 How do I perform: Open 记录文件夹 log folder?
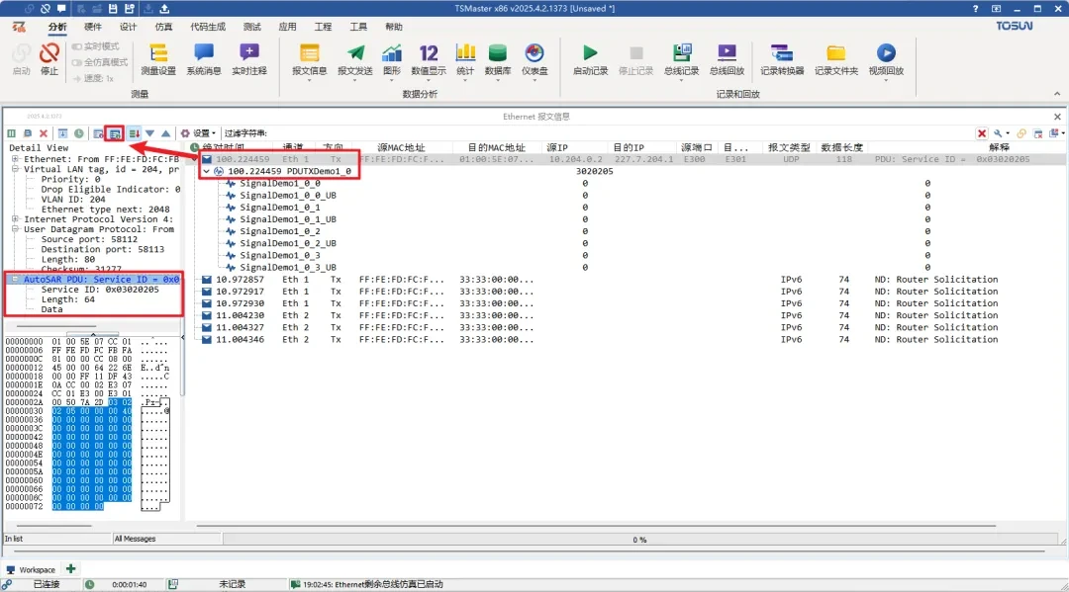click(x=835, y=57)
